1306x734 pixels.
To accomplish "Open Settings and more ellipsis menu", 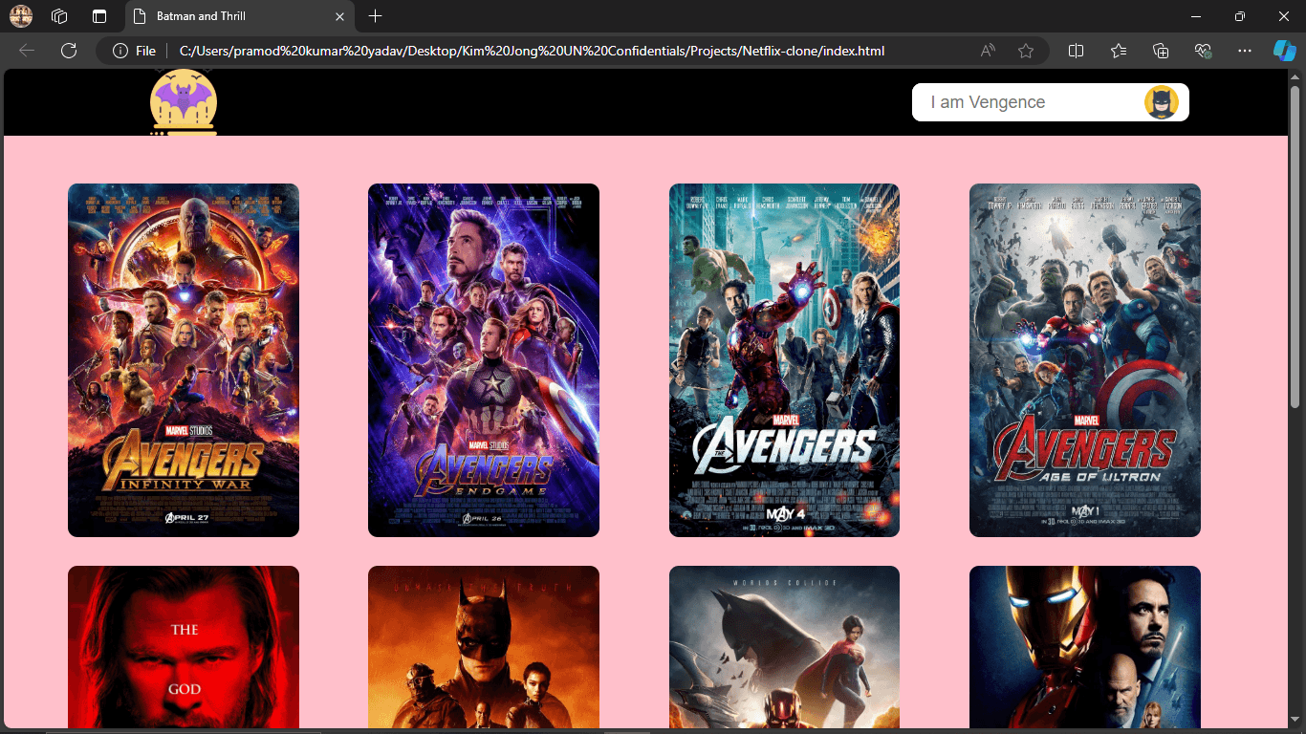I will click(1244, 51).
